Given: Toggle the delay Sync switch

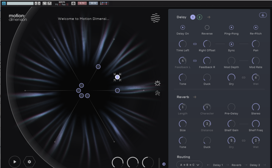Looking at the screenshot, I should click(x=231, y=44).
